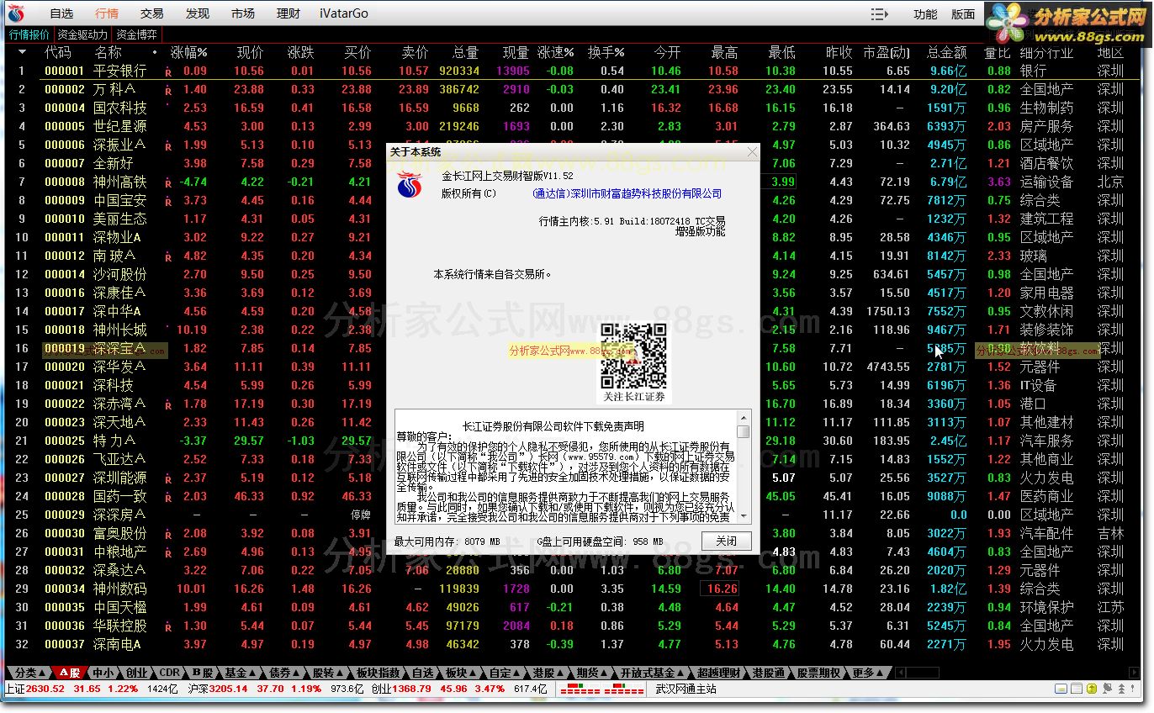Expand the 自定 bottom tab menu
The width and height of the screenshot is (1154, 713).
pos(504,673)
